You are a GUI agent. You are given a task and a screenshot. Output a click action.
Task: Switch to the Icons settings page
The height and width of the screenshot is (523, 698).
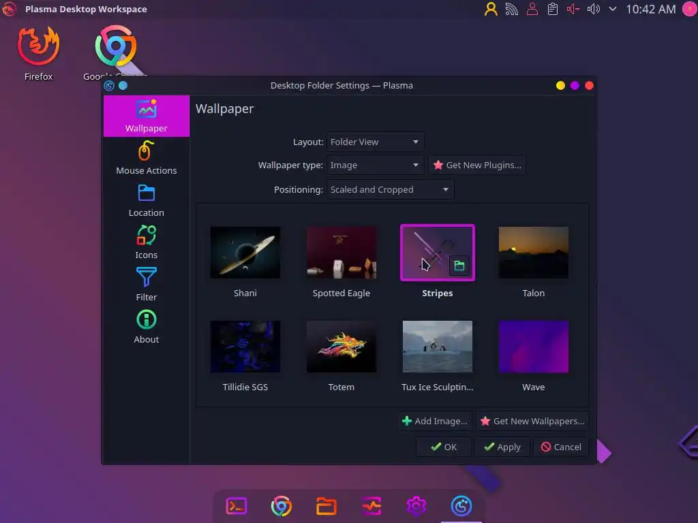[147, 242]
